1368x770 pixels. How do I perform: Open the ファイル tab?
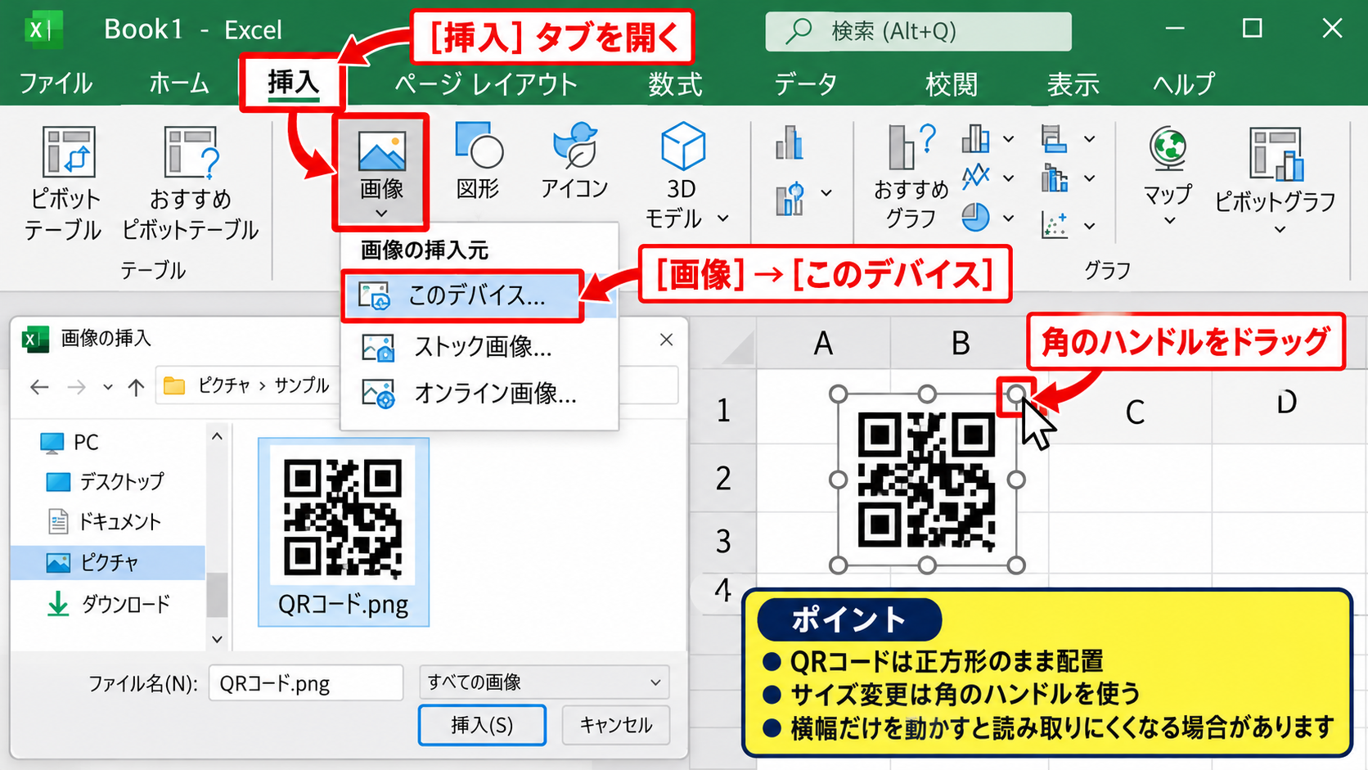tap(56, 83)
